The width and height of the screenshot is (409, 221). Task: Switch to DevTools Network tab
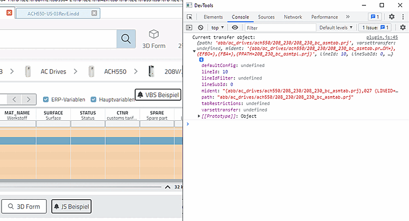(293, 17)
